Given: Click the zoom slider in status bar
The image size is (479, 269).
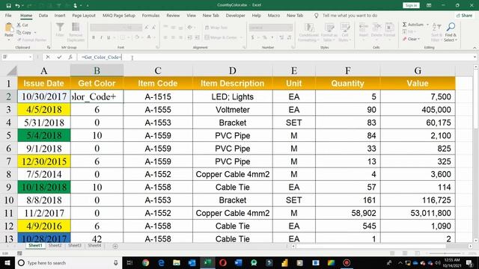Looking at the screenshot, I should 445,253.
